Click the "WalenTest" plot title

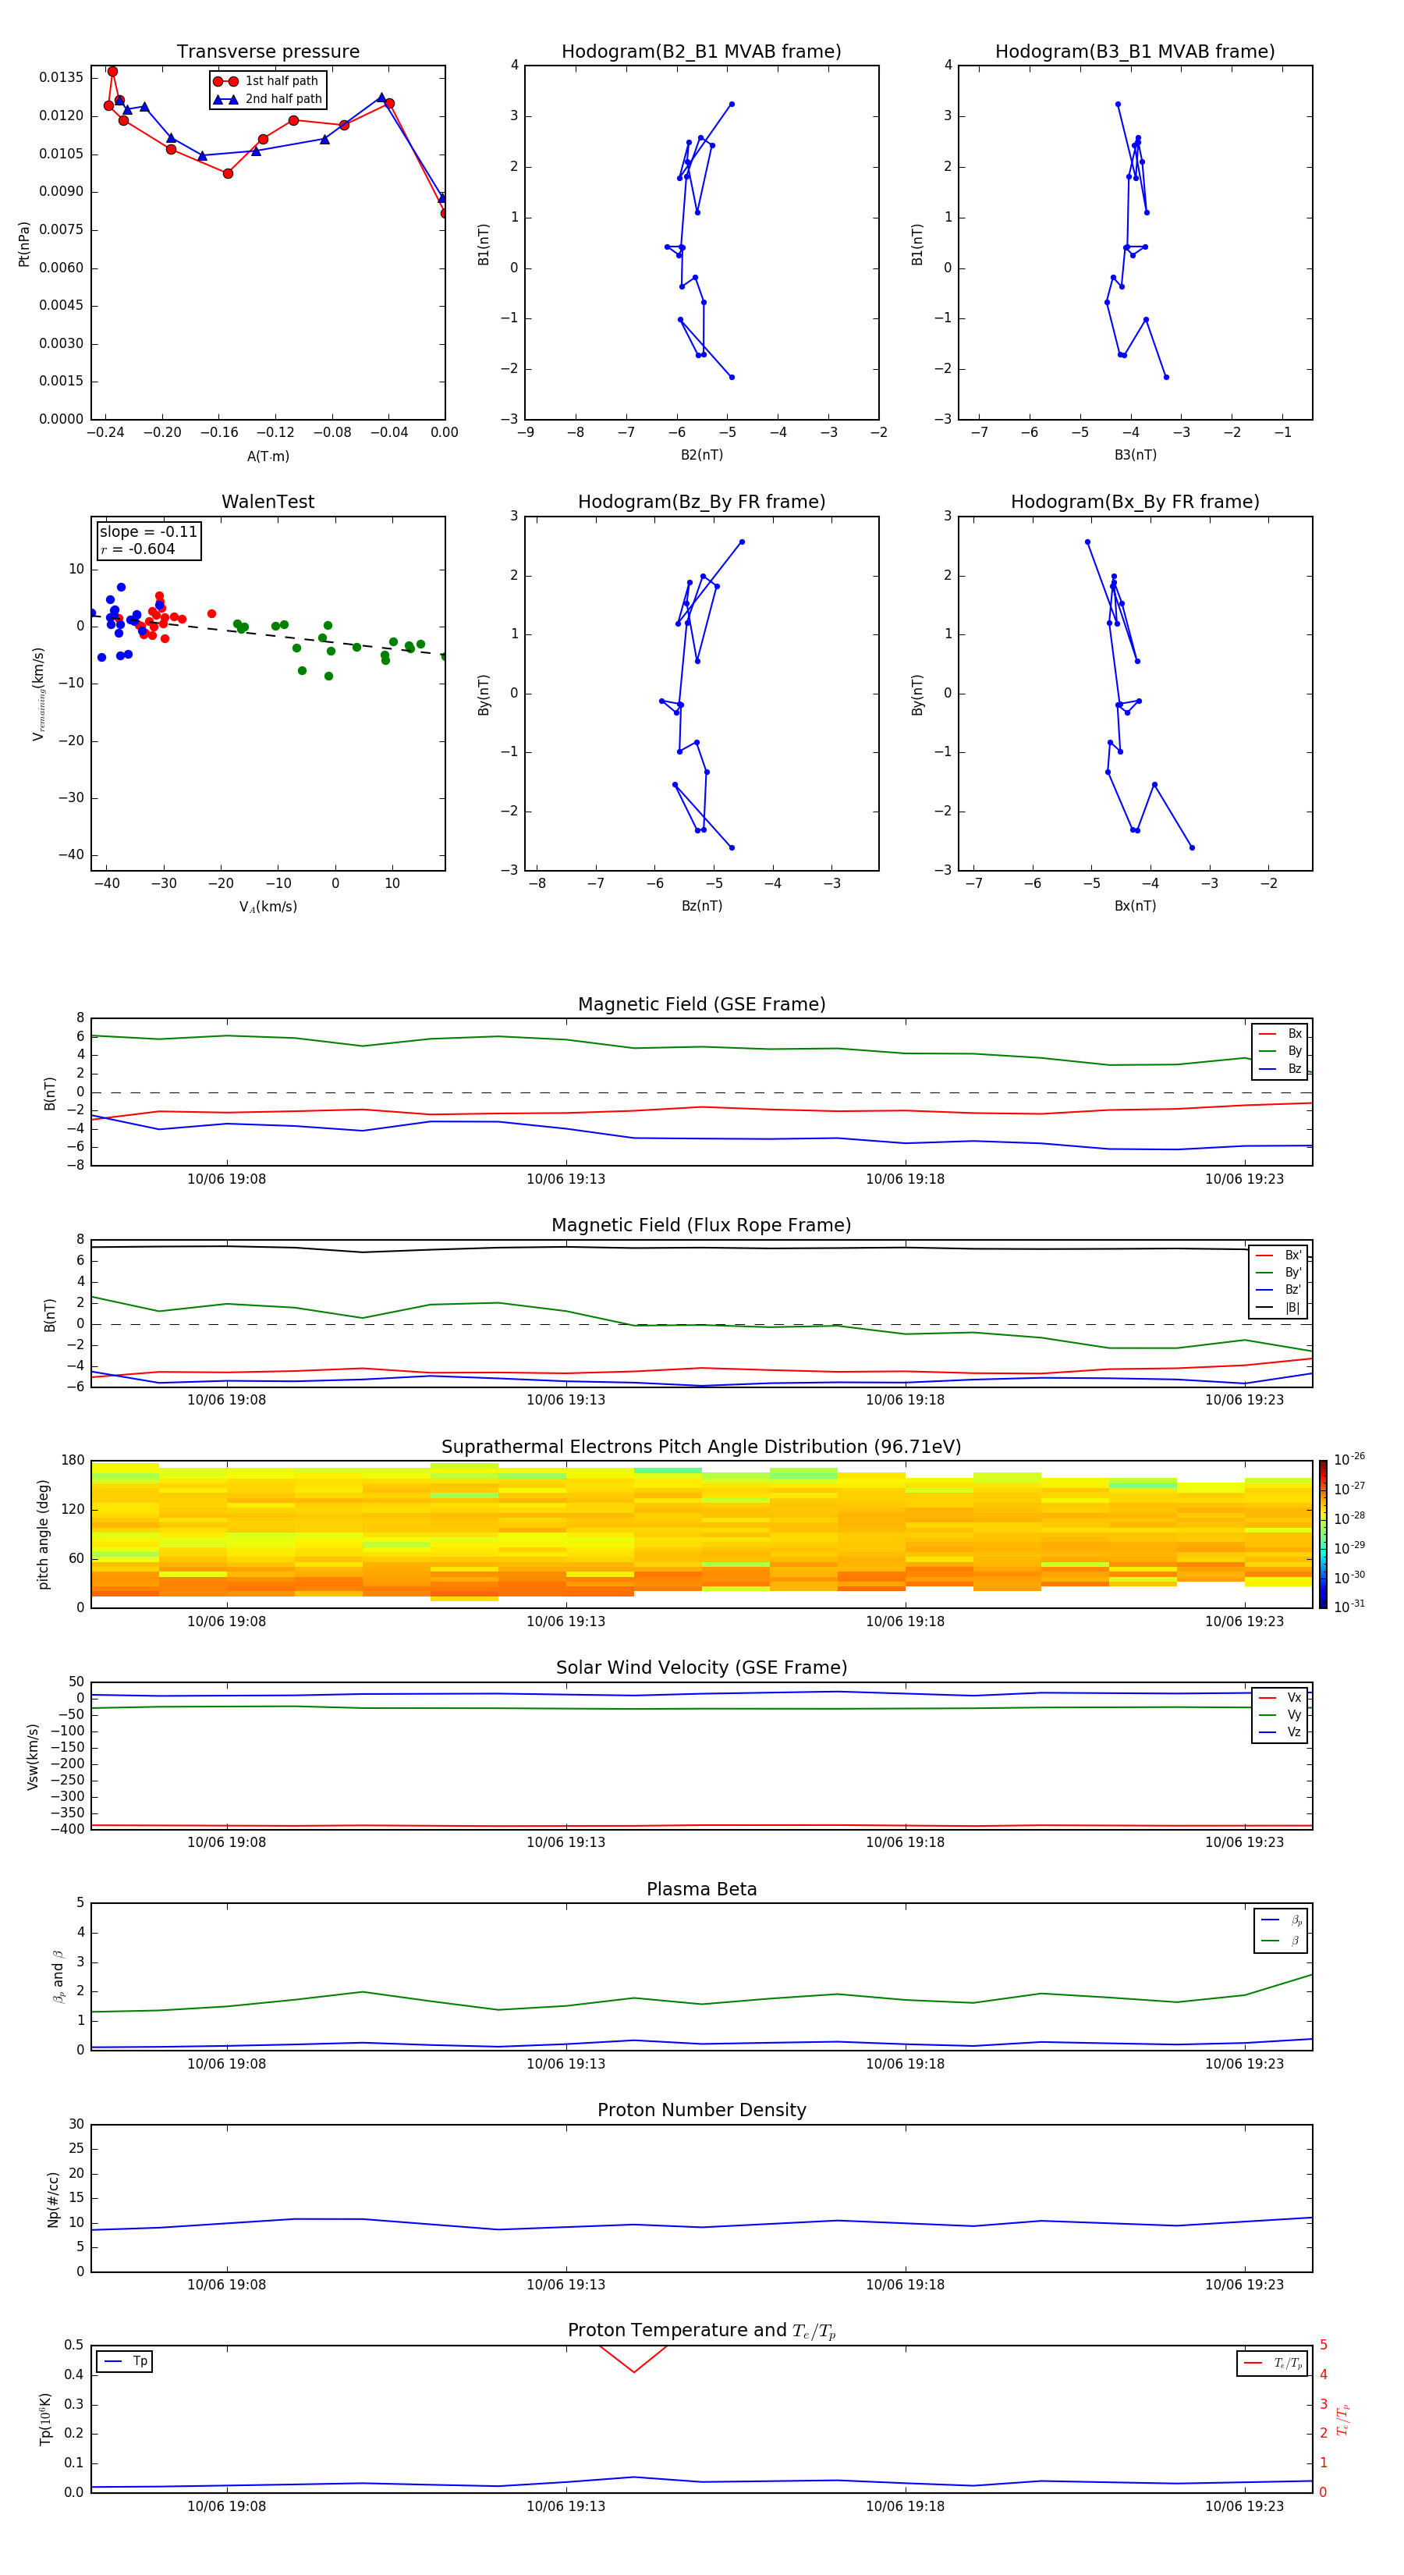click(x=268, y=502)
